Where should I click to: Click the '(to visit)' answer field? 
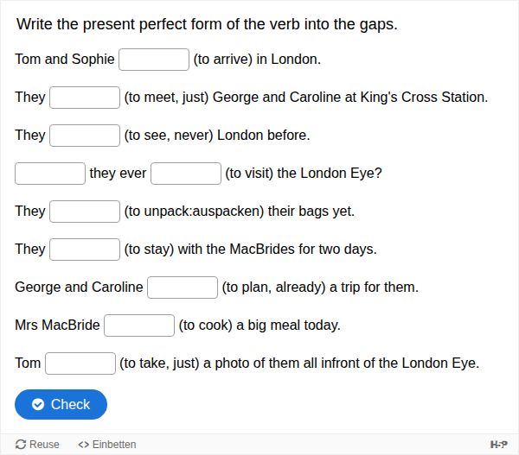point(186,174)
